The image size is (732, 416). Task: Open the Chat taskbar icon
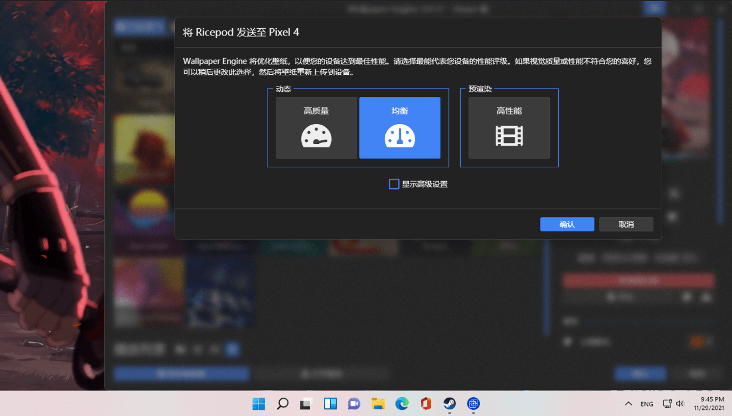coord(354,404)
